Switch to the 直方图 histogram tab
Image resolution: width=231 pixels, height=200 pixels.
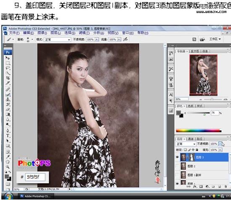pos(195,51)
